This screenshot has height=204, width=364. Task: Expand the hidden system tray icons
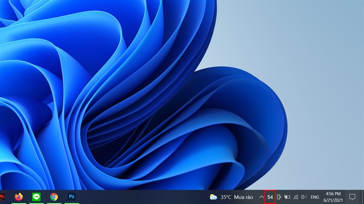click(261, 197)
